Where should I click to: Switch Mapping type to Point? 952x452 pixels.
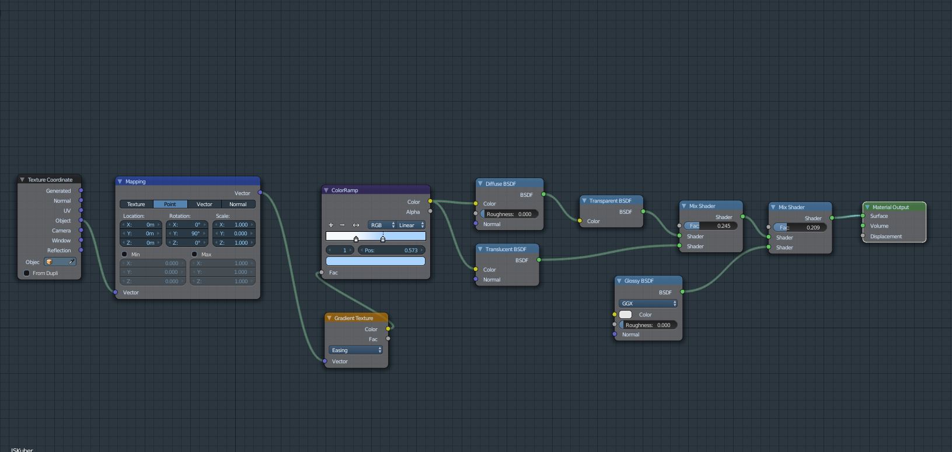170,204
